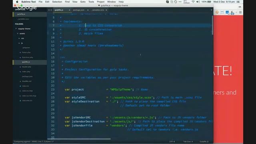Click the UTF-8 encoding in status bar
256x144 pixels.
pos(172,142)
